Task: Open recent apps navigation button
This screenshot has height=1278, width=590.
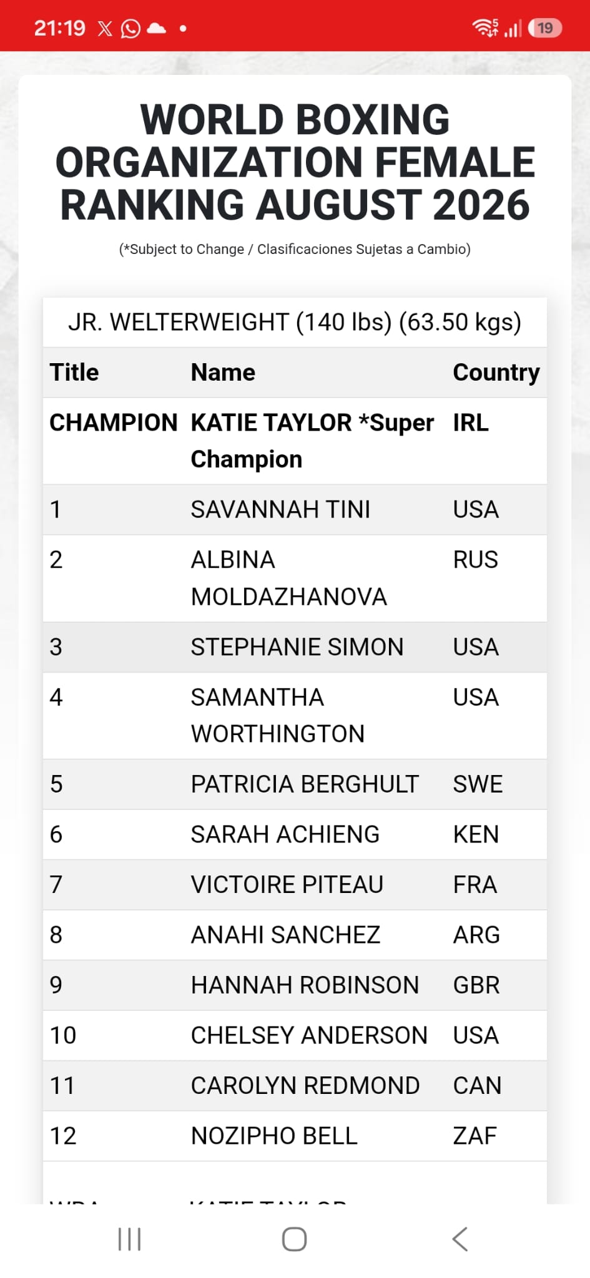Action: pos(129,1239)
